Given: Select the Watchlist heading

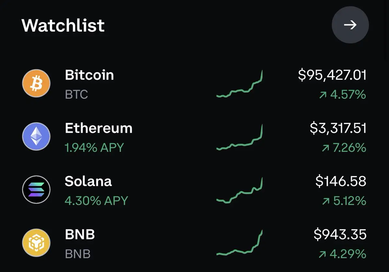Looking at the screenshot, I should 63,25.
